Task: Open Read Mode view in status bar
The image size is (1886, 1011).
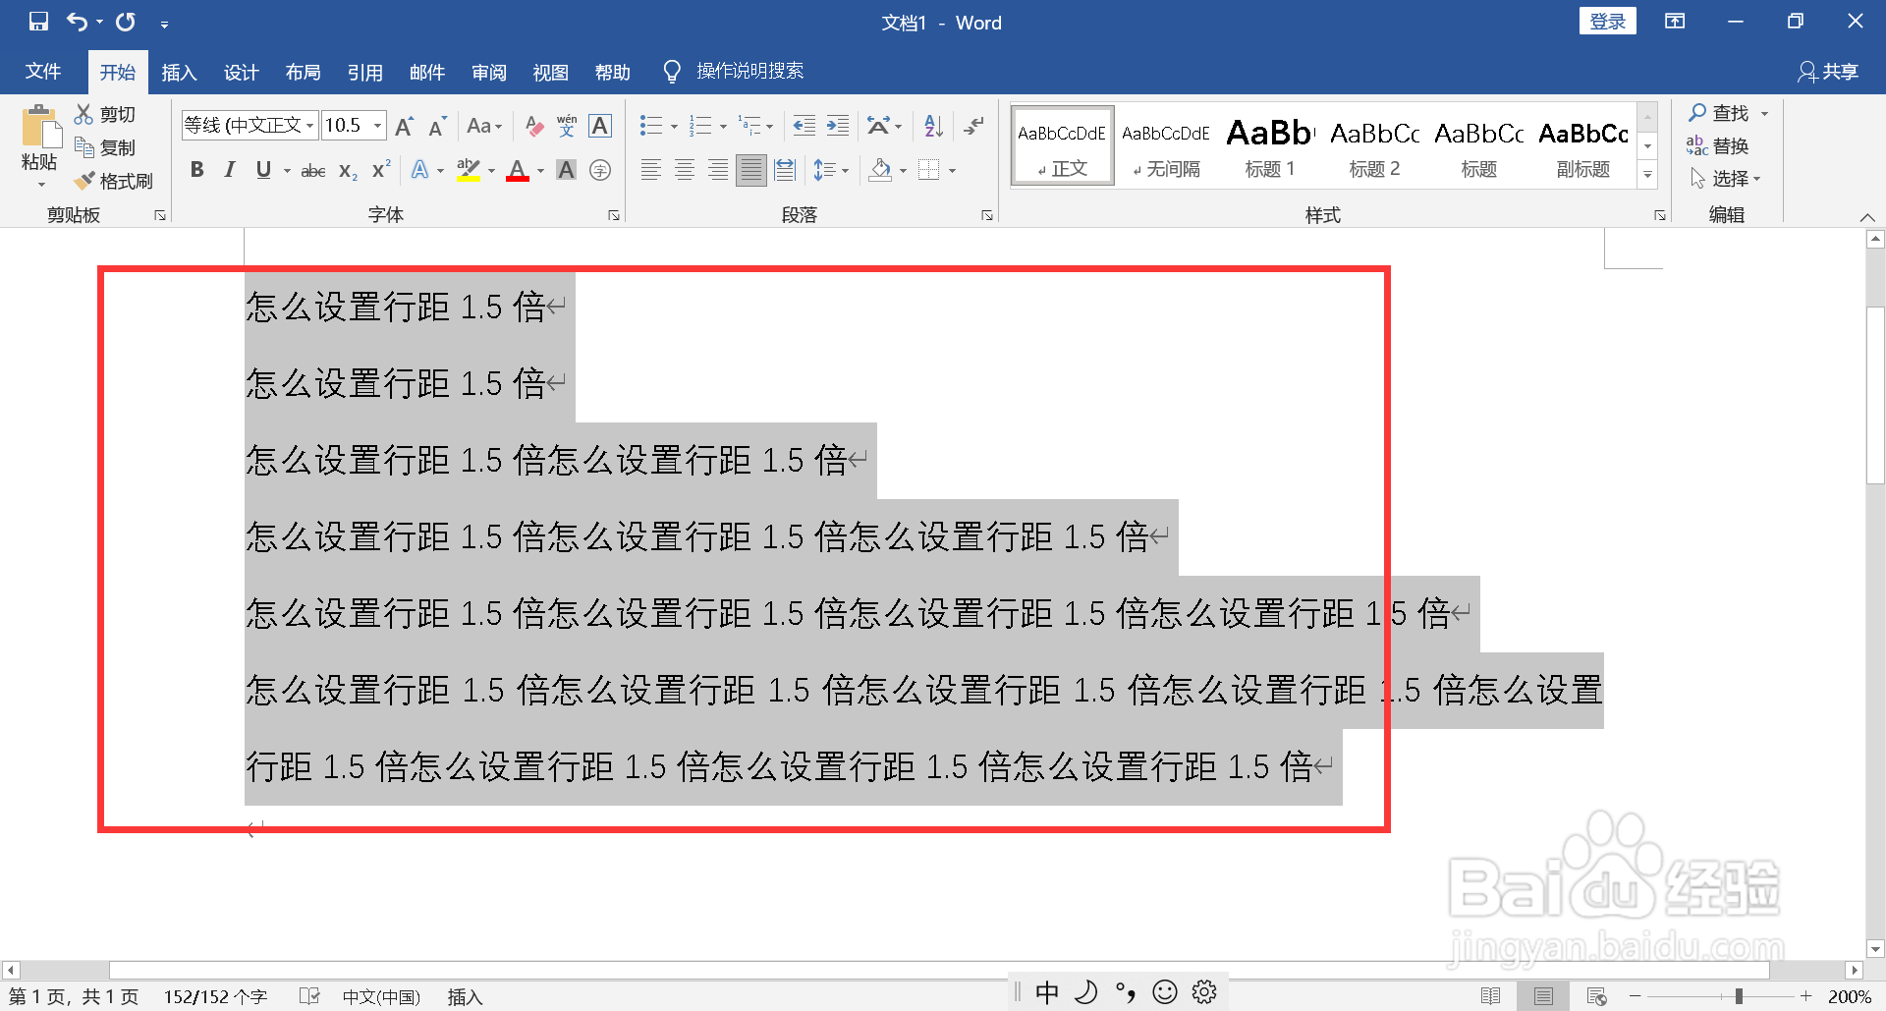Action: [1490, 996]
